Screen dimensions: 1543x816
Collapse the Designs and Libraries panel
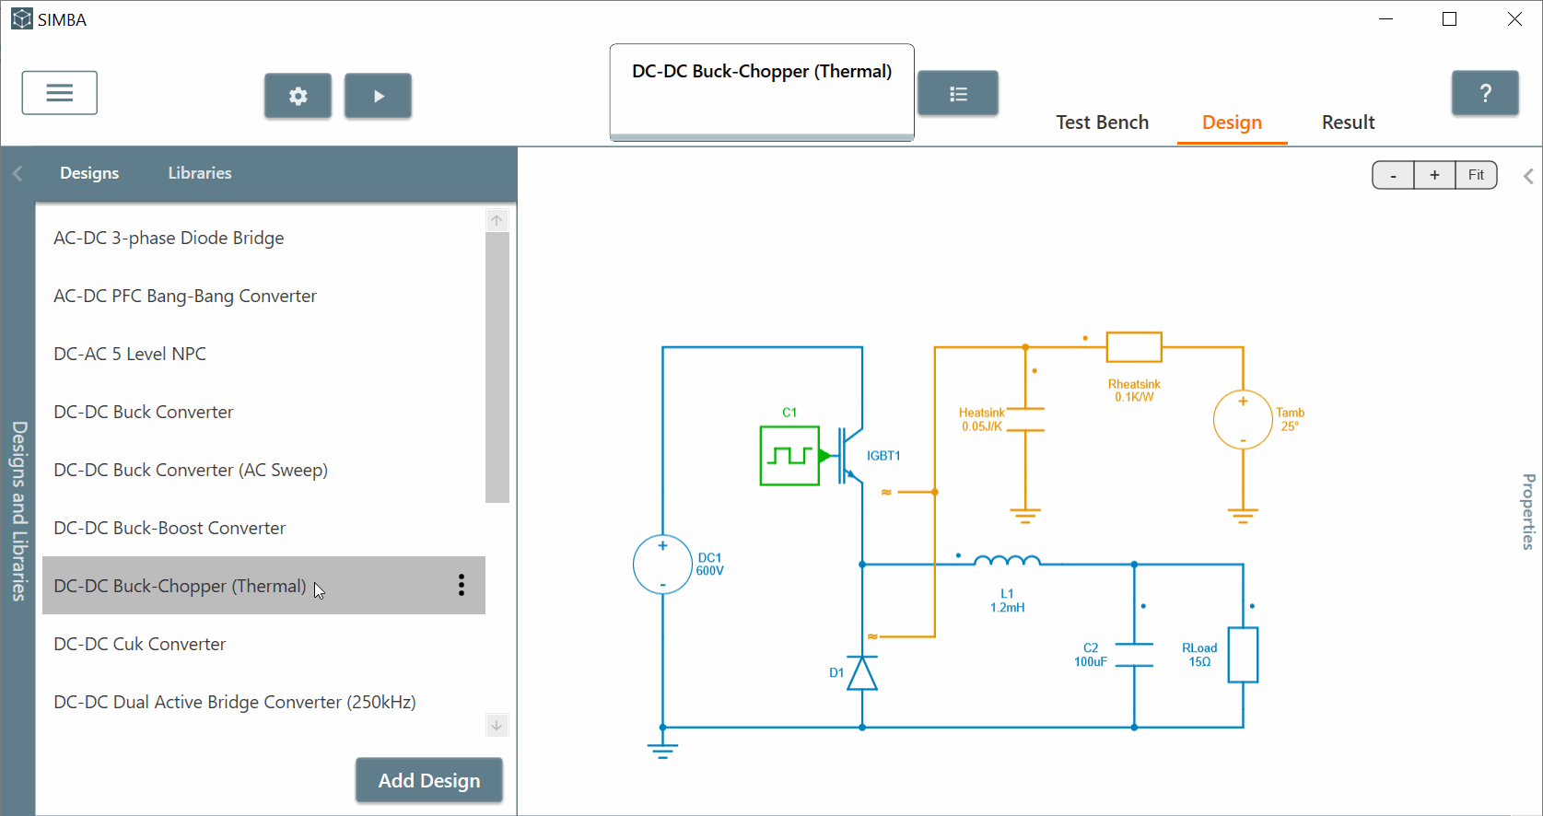[18, 173]
